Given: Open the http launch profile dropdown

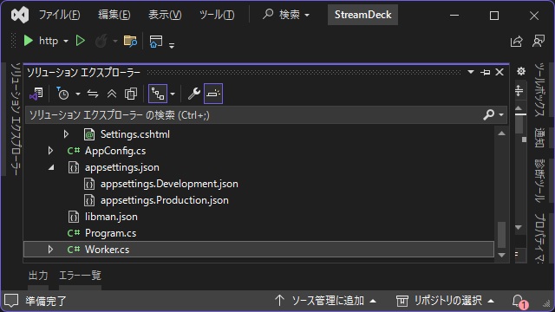Looking at the screenshot, I should coord(66,42).
